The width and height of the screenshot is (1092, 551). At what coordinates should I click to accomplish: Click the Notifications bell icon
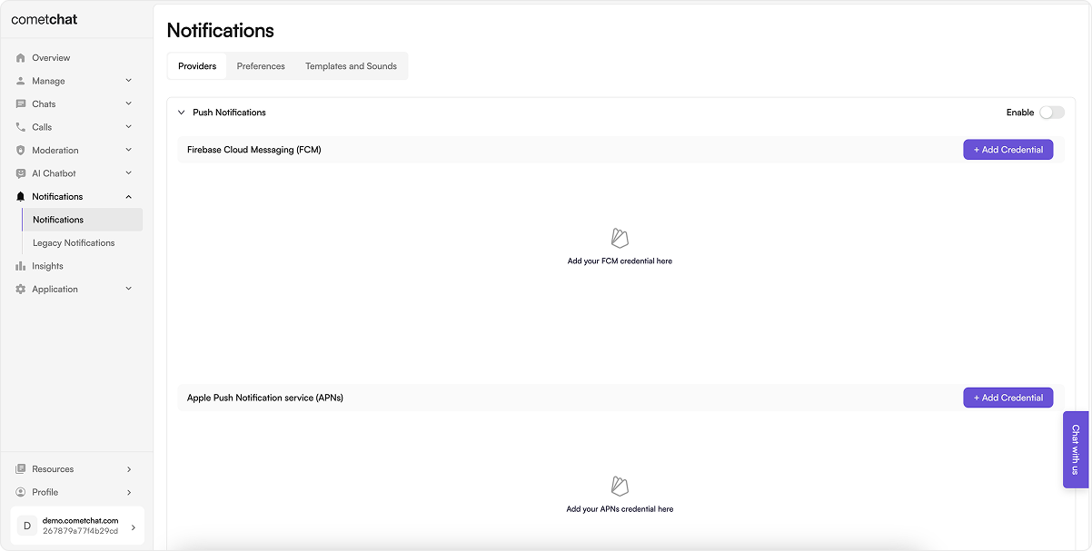(x=20, y=196)
